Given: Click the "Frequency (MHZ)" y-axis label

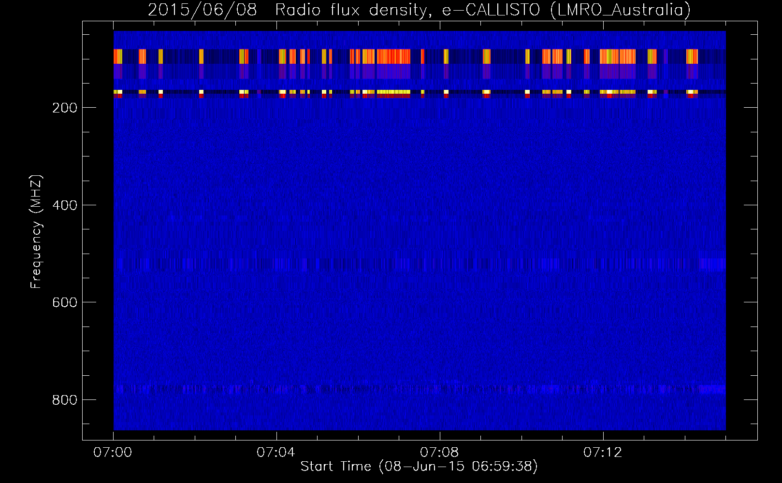Looking at the screenshot, I should pyautogui.click(x=36, y=232).
